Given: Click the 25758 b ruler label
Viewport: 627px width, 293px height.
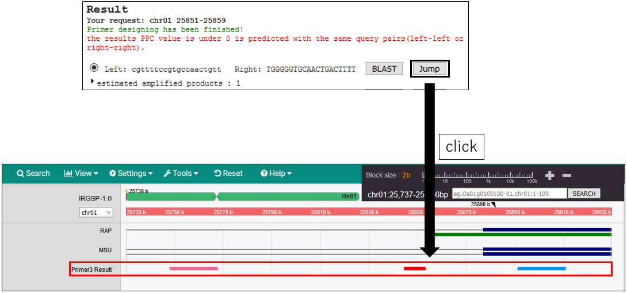Looking at the screenshot, I should [175, 212].
